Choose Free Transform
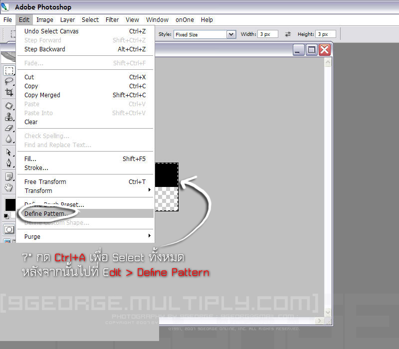 (85, 182)
